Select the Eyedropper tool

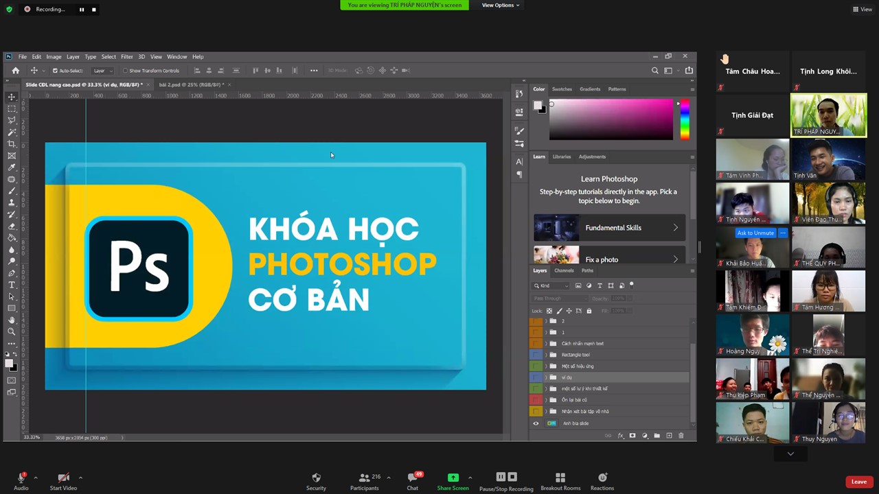[12, 167]
